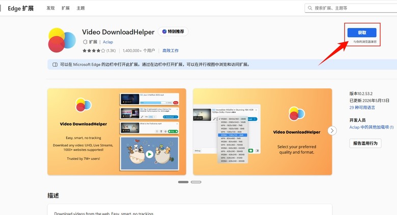Advance carousel with right chevron arrow
397x215 pixels.
(x=332, y=131)
